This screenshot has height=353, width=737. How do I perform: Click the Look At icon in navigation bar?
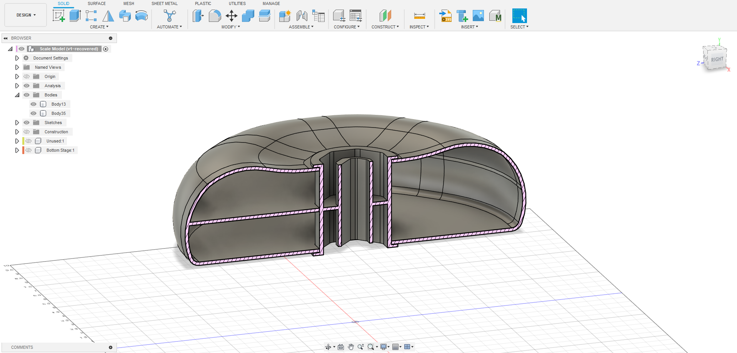[x=341, y=347]
